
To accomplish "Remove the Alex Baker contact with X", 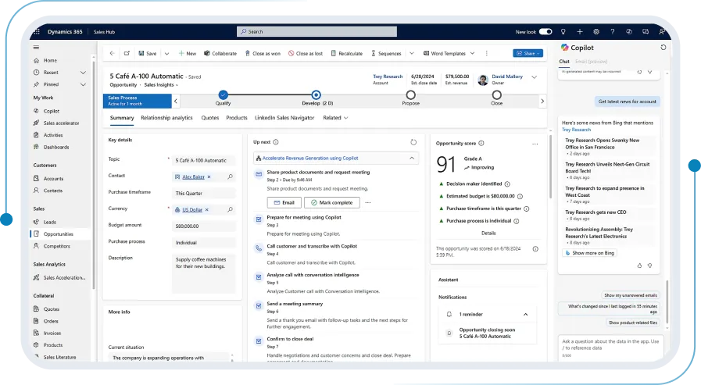I will coord(209,176).
